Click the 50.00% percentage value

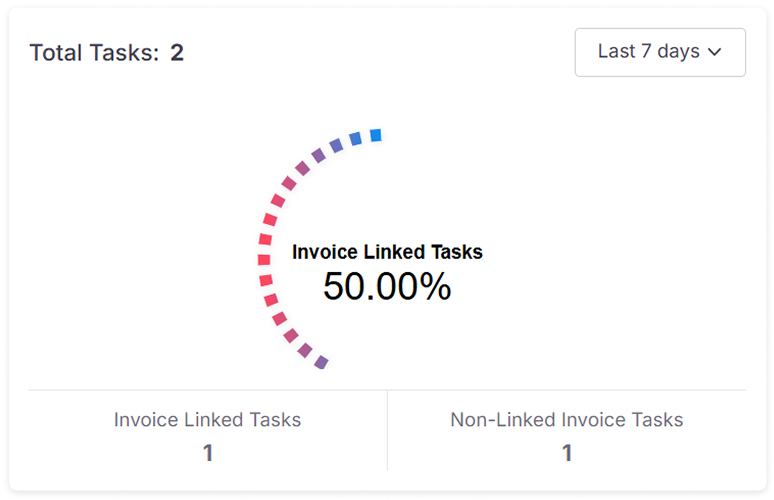point(387,286)
